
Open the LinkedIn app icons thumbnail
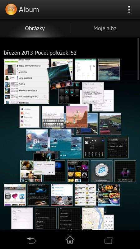coord(15,195)
